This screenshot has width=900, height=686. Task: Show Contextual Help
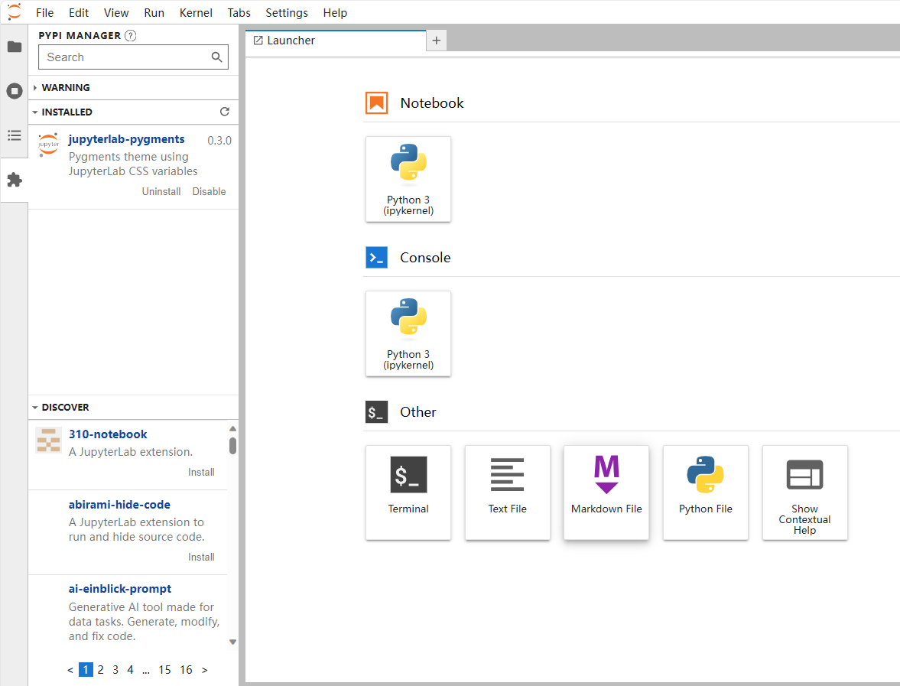pos(804,493)
